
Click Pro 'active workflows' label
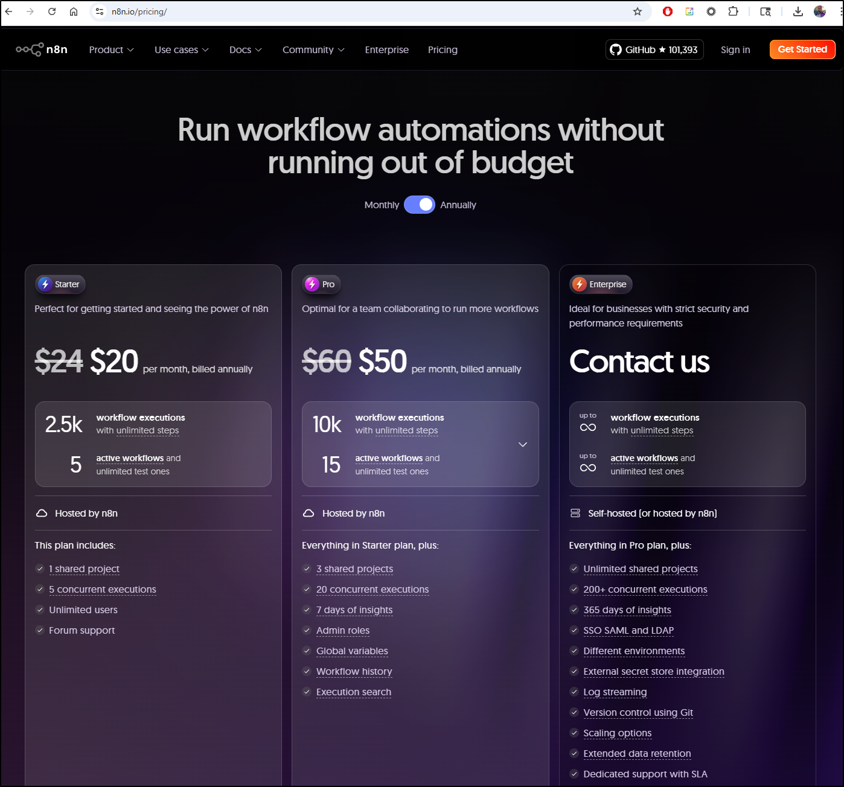[389, 459]
